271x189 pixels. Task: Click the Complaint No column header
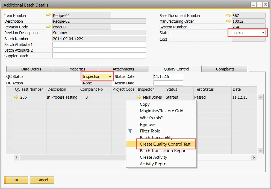pos(95,89)
